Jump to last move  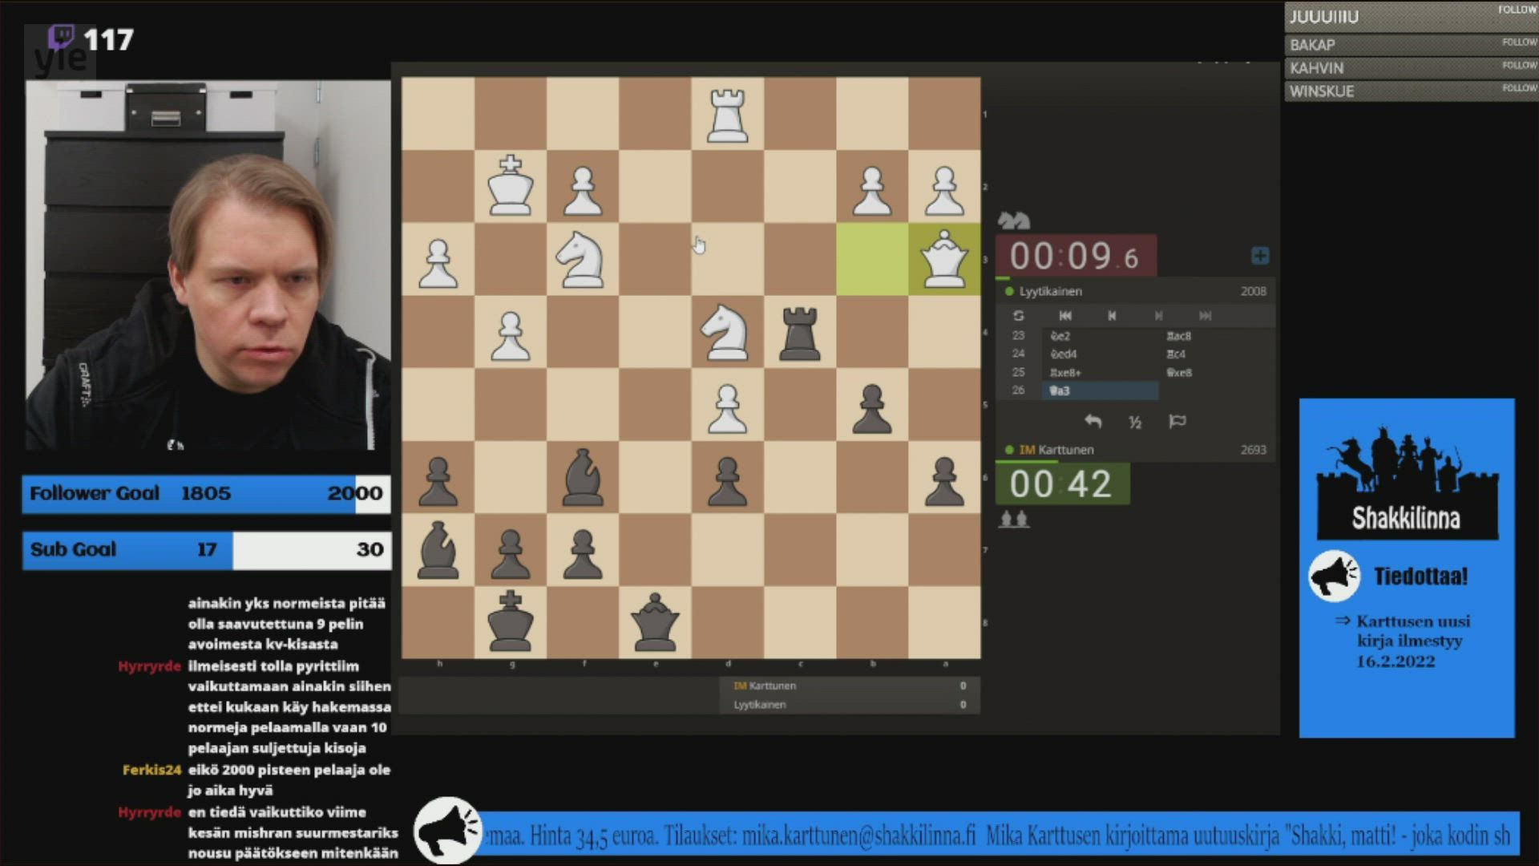point(1205,316)
